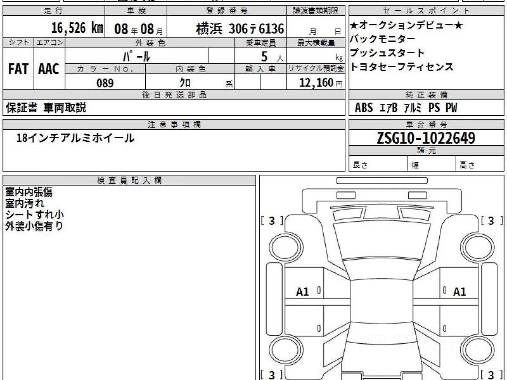Screen dimensions: 507x380
Task: Select the FAT shift type cell
Action: pos(18,69)
